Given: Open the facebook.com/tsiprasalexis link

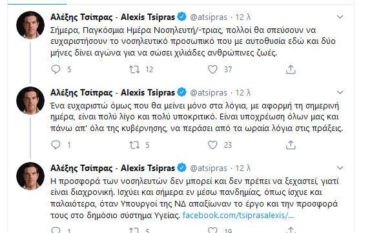Looking at the screenshot, I should [x=238, y=215].
